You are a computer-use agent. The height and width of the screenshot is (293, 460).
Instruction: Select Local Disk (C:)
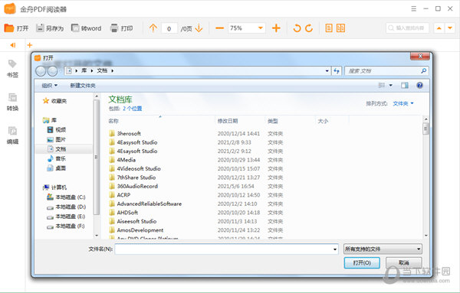point(66,197)
